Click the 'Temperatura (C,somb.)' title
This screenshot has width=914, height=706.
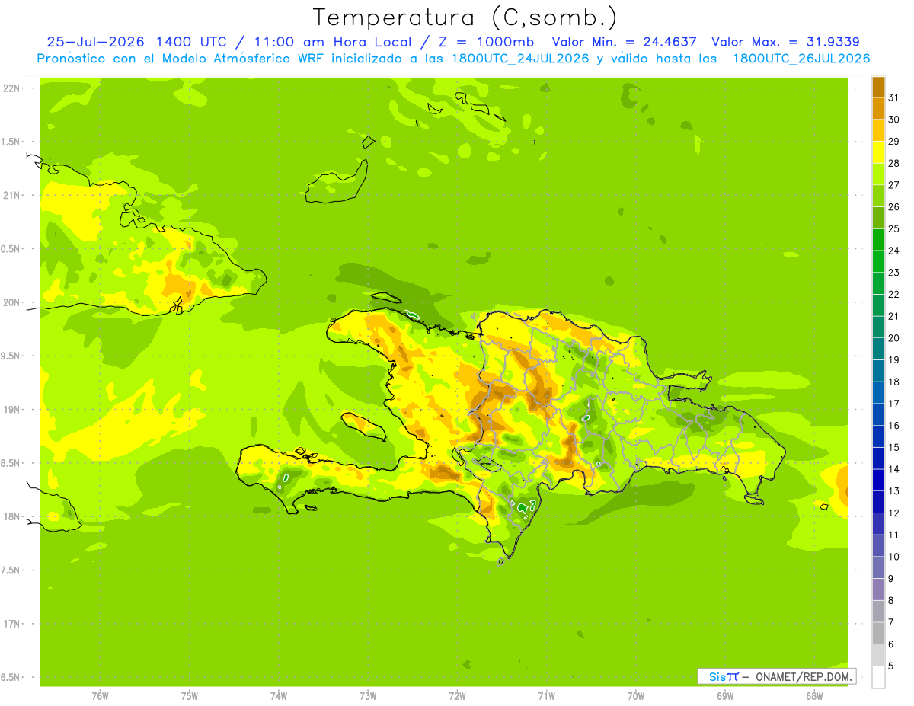465,18
